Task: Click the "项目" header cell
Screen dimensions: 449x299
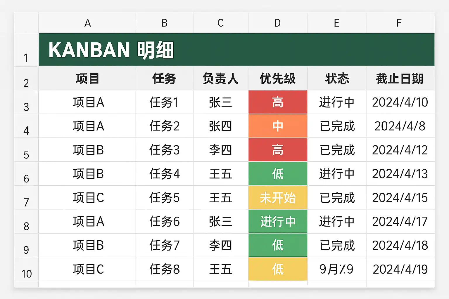Action: 87,79
